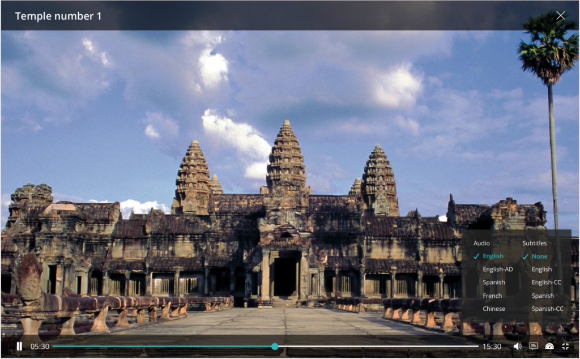Click the Subtitles column heading
This screenshot has height=359, width=580.
(535, 243)
